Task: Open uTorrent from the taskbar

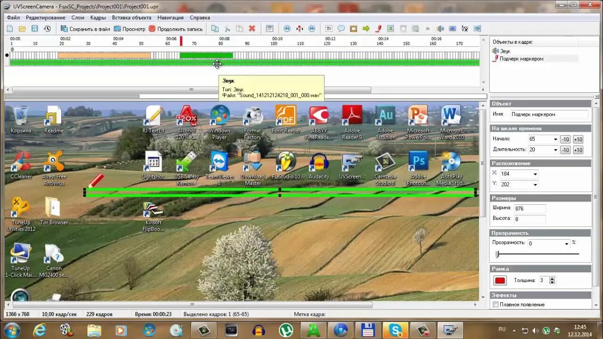Action: (285, 330)
